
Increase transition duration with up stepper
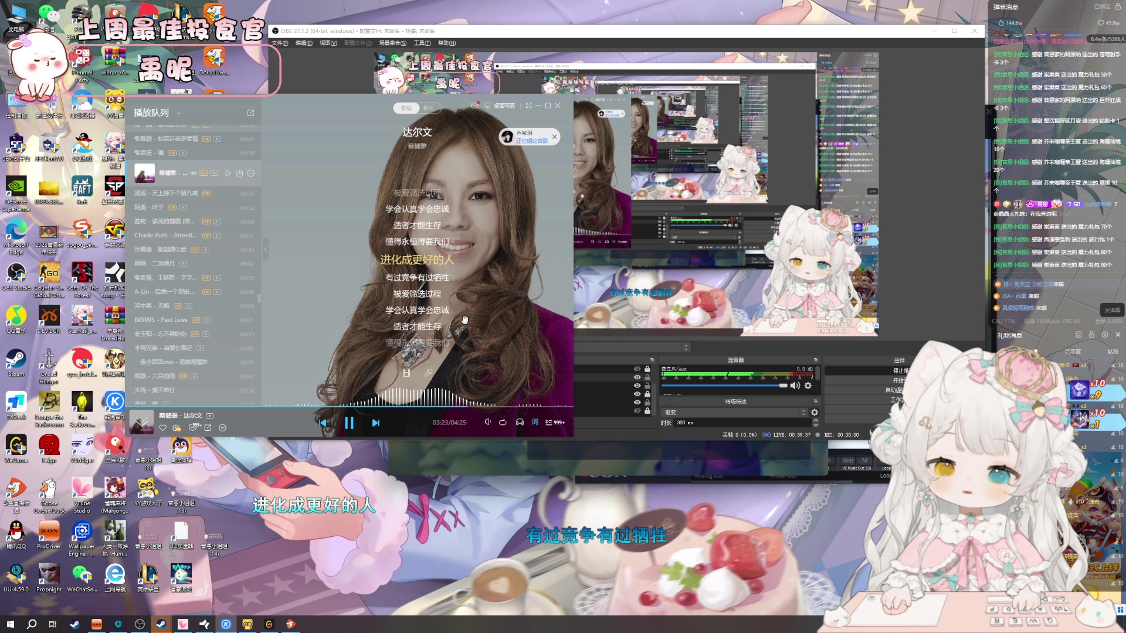[x=815, y=420]
